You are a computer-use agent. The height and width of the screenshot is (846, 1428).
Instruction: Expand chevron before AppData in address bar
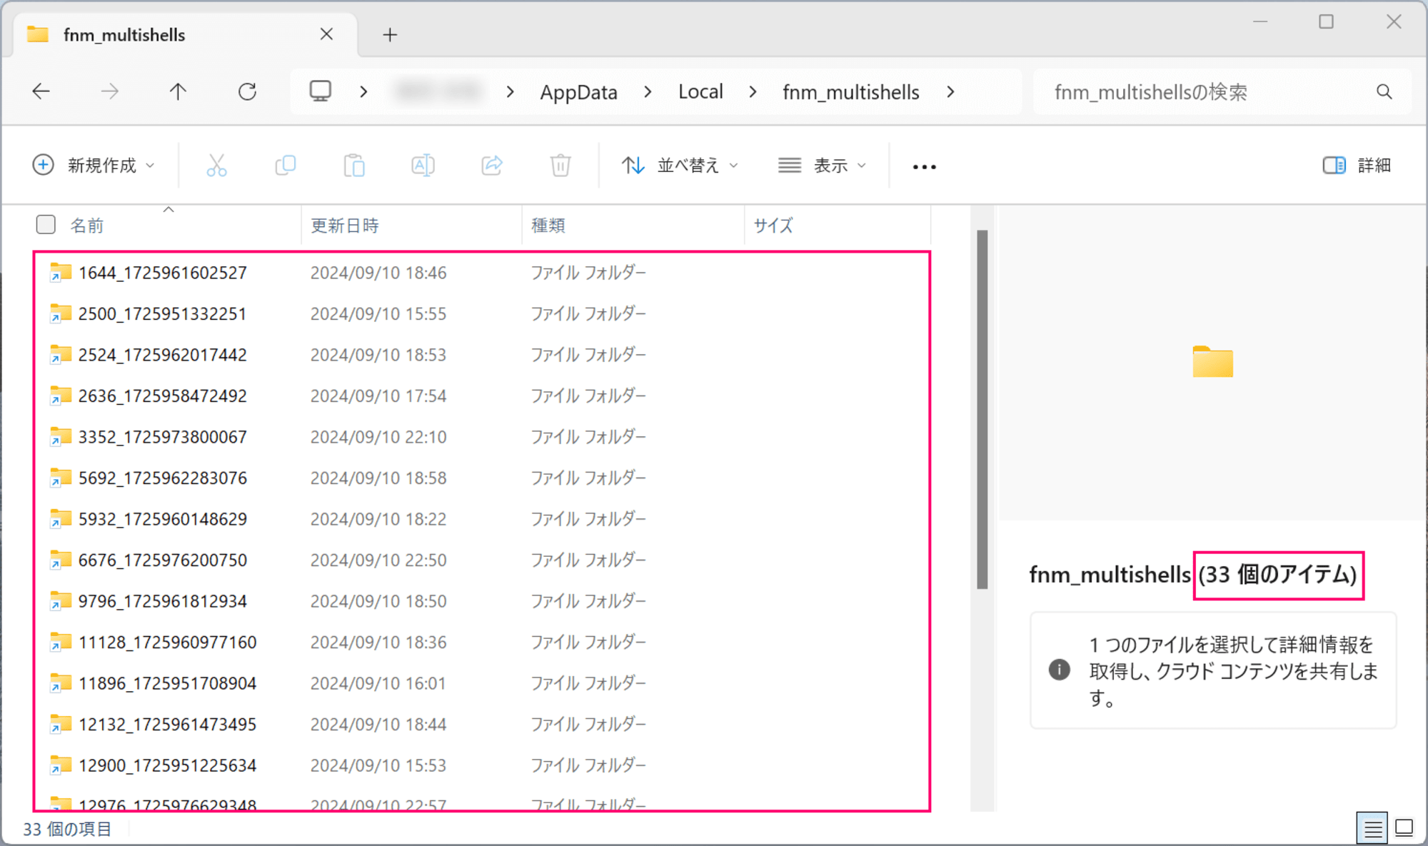click(510, 92)
